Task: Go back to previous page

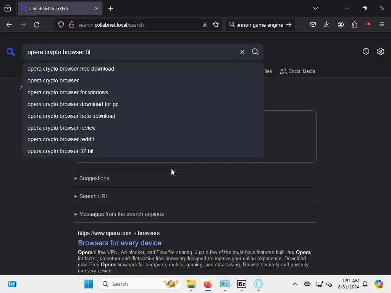Action: (x=9, y=25)
